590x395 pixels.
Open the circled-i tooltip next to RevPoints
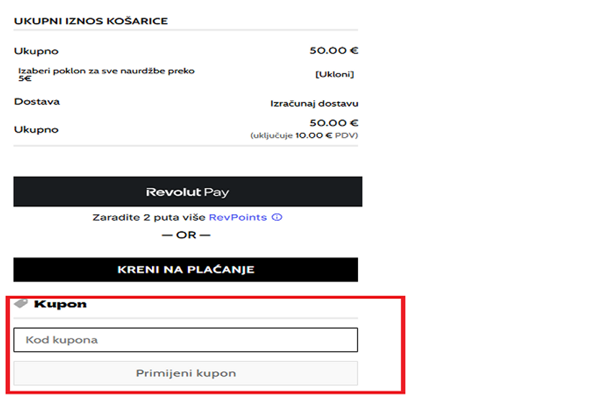point(276,217)
